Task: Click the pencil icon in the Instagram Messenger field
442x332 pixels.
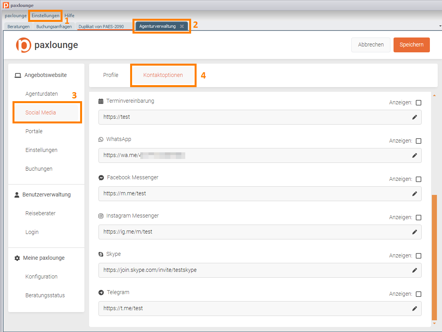Action: [414, 232]
